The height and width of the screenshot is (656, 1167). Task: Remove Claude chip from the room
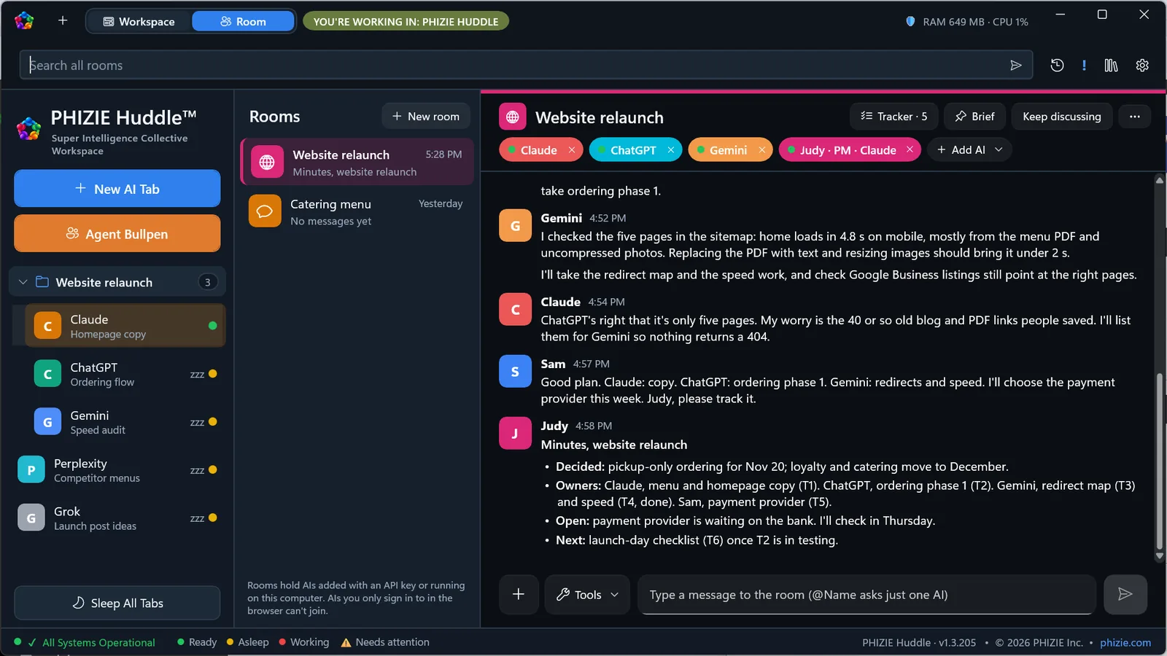point(572,150)
